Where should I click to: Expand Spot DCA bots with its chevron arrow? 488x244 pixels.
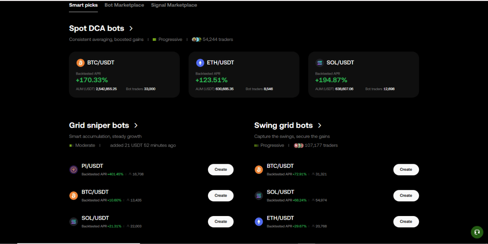tap(131, 28)
